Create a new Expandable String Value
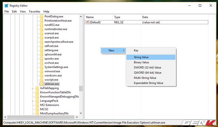Viewport: 218px width, 127px height. click(x=151, y=83)
